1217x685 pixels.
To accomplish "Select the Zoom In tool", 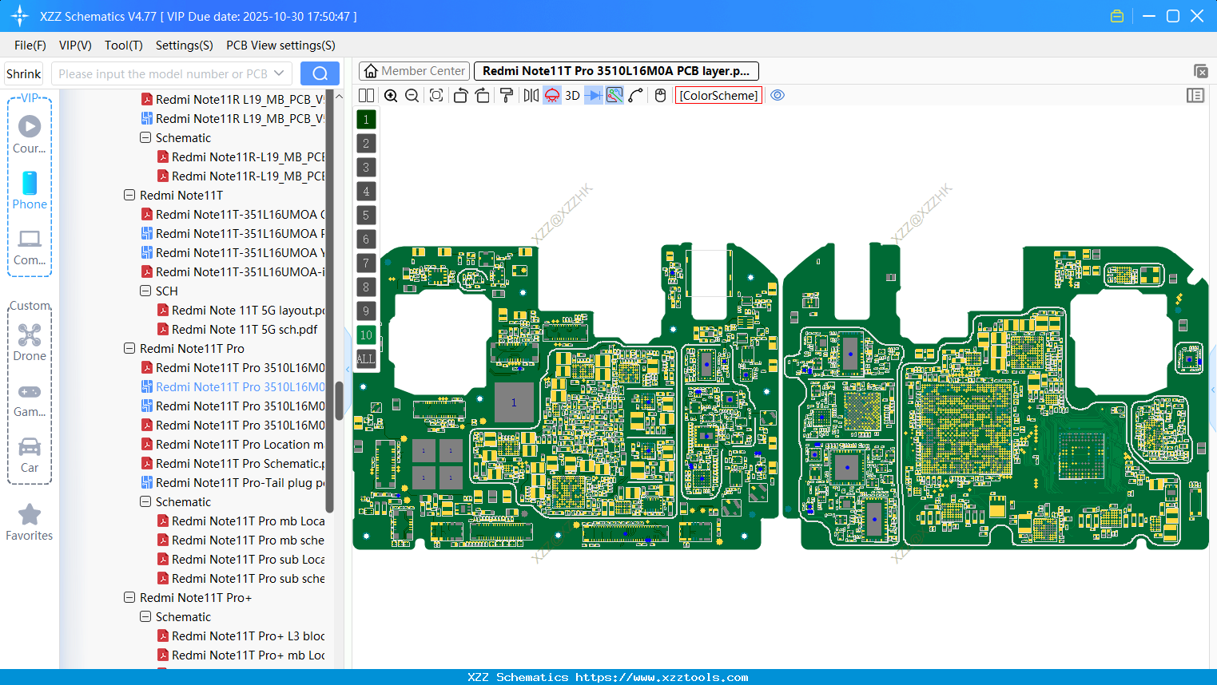I will point(391,95).
